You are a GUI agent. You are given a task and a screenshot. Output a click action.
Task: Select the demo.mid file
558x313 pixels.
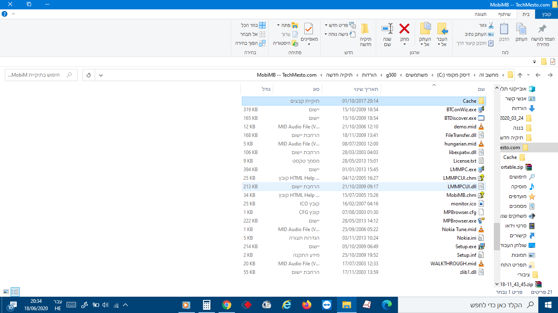[x=364, y=127]
